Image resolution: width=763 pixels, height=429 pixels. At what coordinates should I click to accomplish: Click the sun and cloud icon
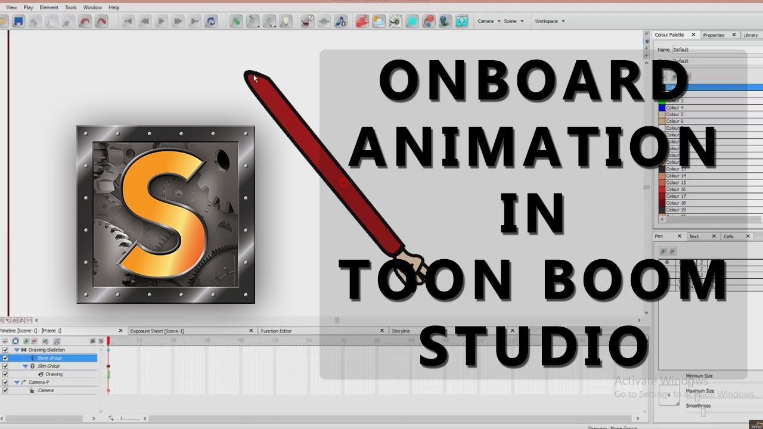pos(379,21)
